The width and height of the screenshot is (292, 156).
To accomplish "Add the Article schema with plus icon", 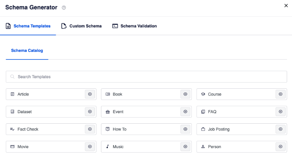I will click(x=90, y=94).
